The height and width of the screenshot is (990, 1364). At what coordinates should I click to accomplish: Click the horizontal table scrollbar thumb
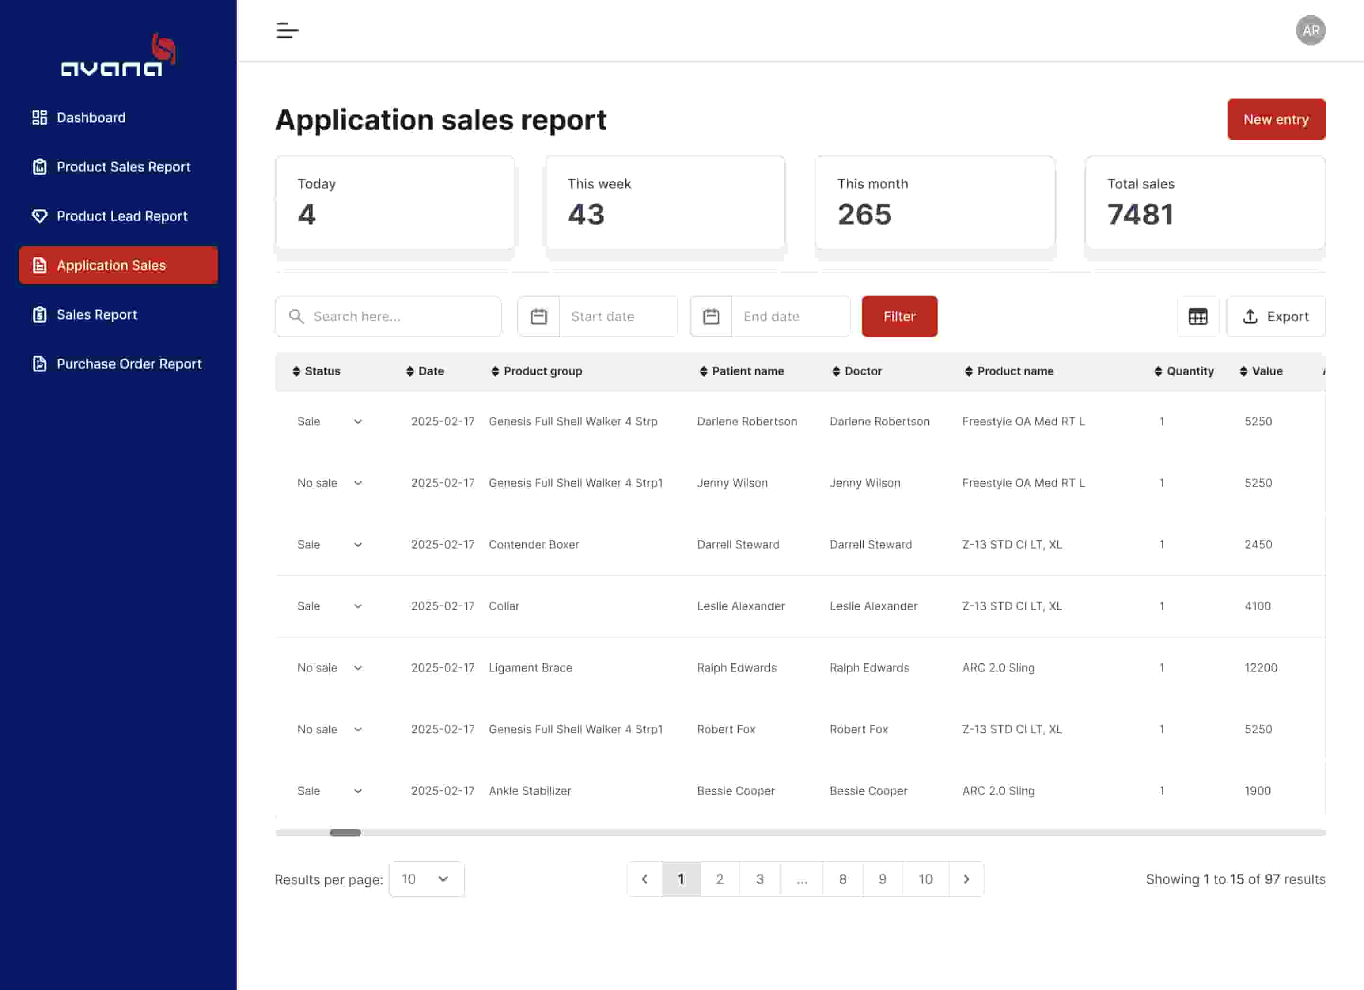pos(345,832)
